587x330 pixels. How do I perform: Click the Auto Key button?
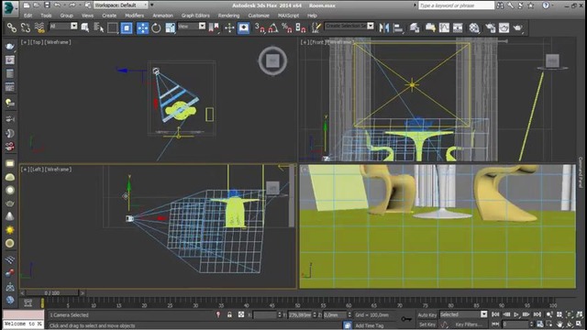coord(427,315)
